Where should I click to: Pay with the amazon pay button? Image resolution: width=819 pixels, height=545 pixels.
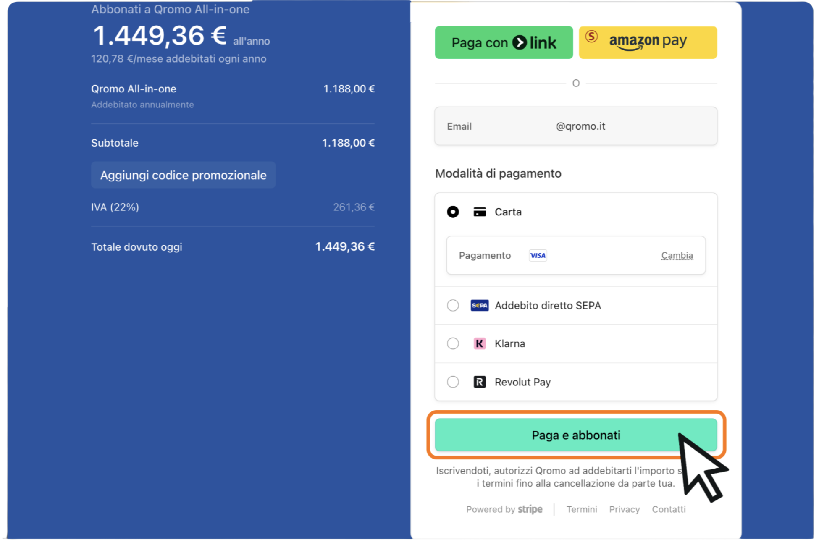[x=648, y=42]
